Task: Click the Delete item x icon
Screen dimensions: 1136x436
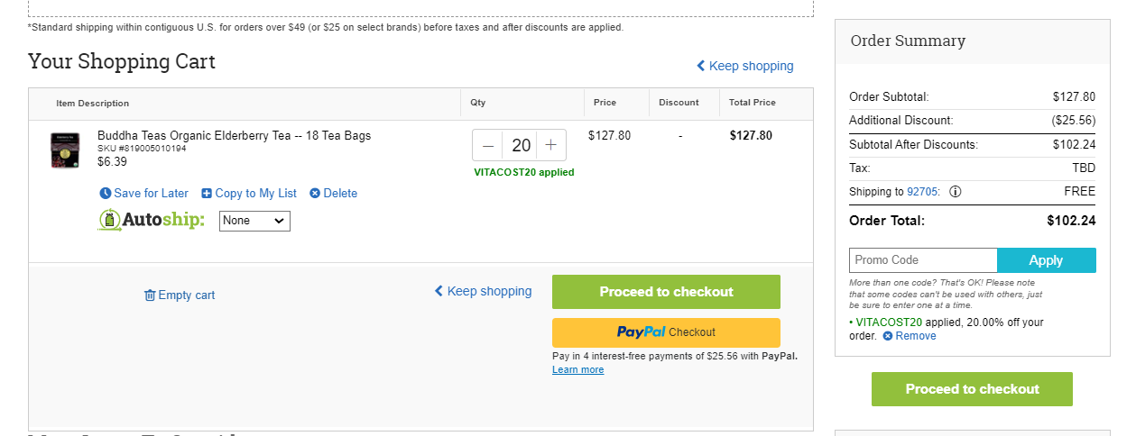Action: 315,193
